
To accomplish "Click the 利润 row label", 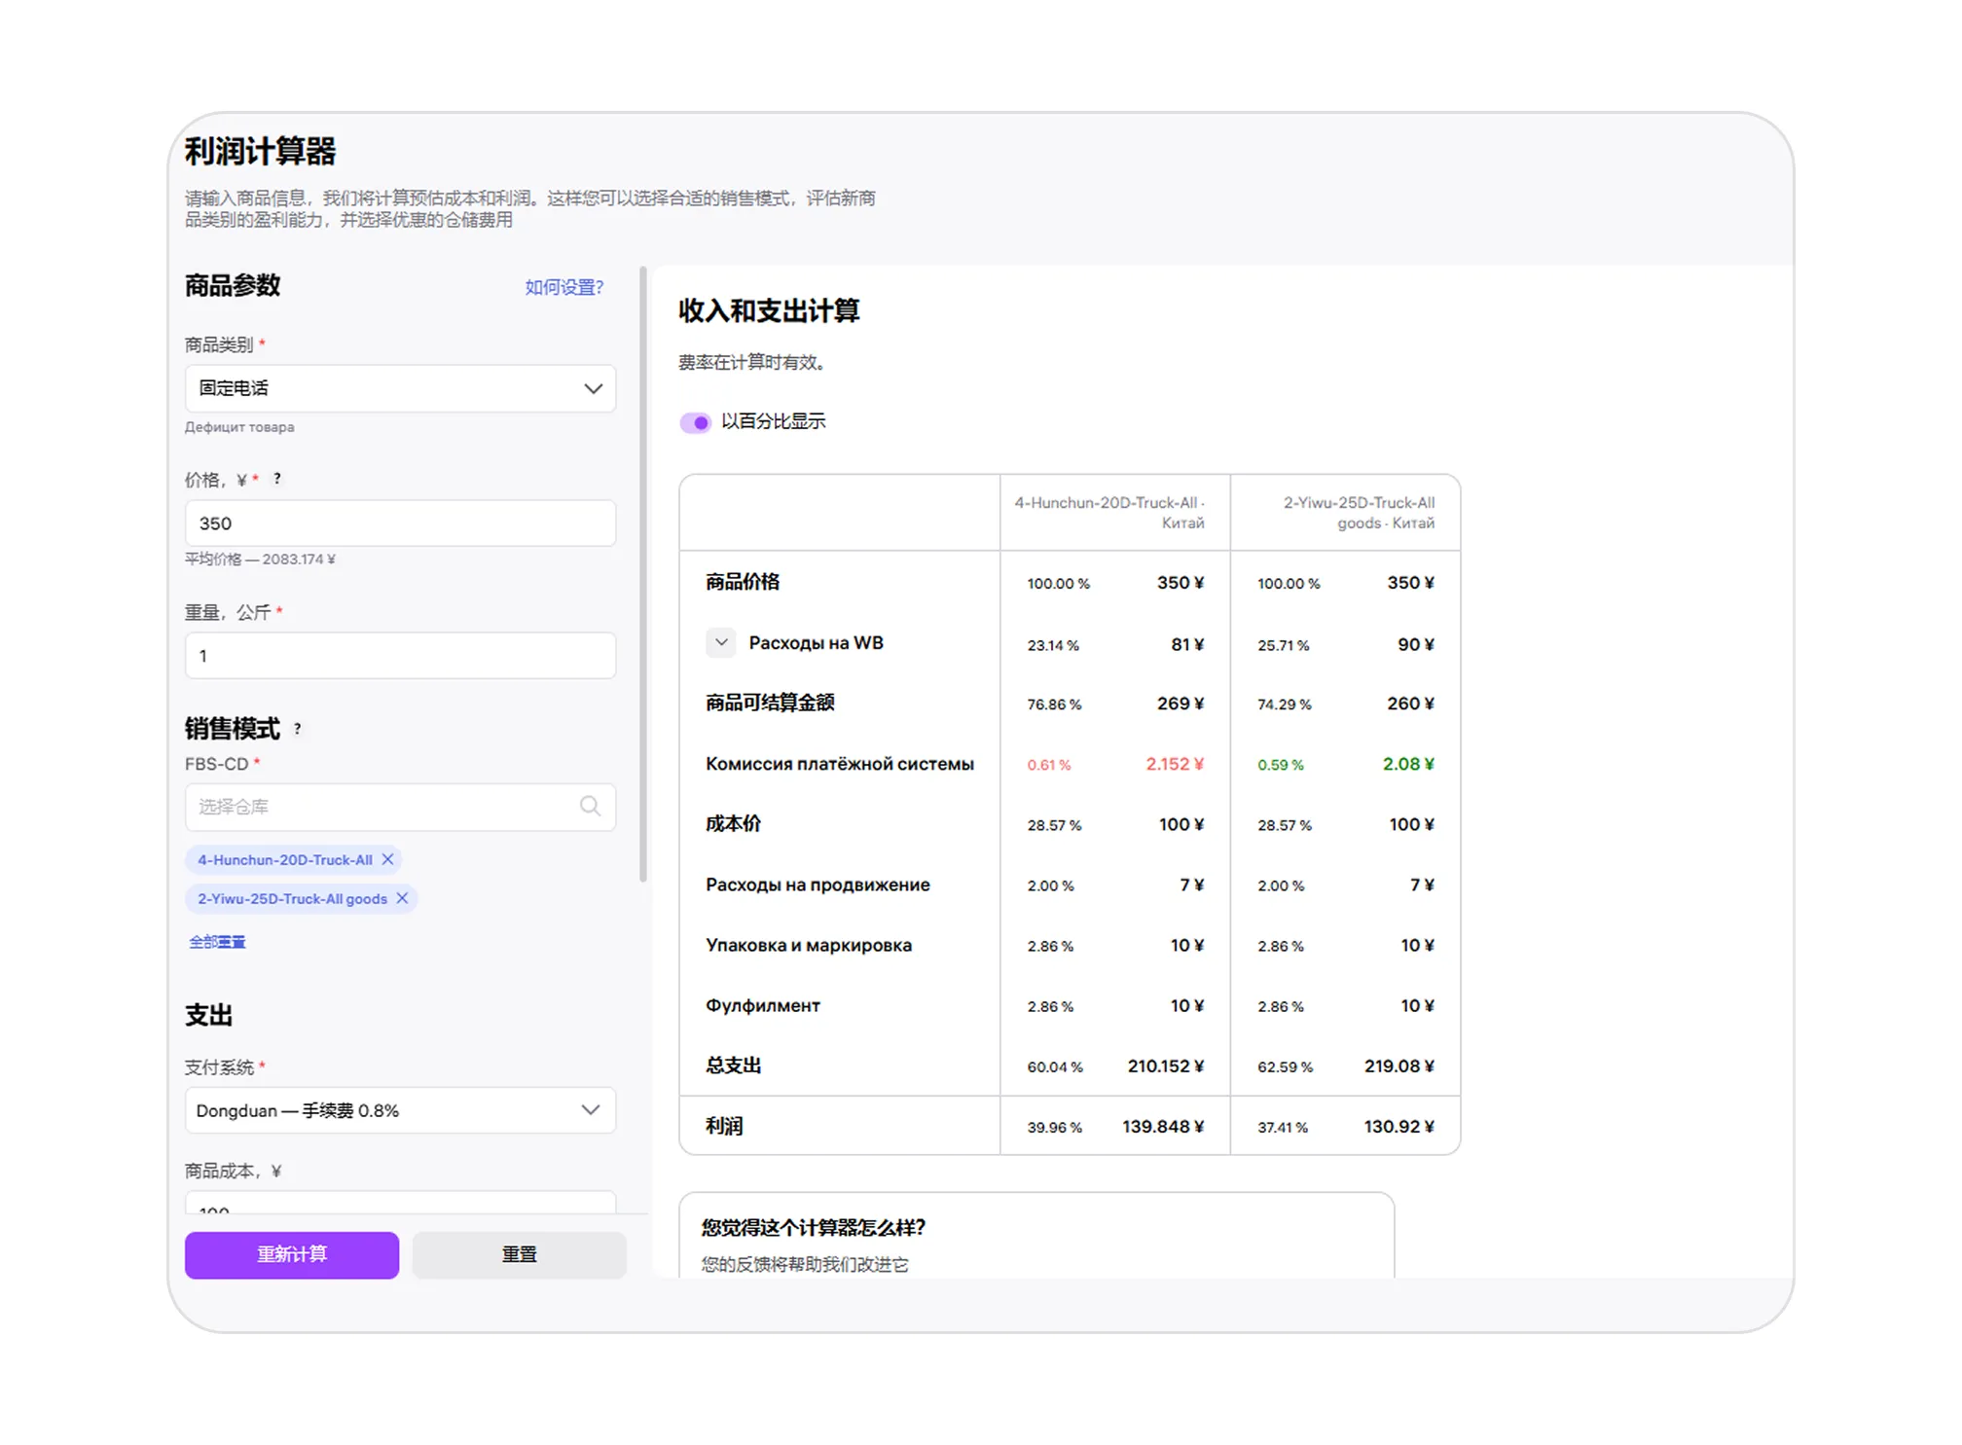I will [x=724, y=1127].
